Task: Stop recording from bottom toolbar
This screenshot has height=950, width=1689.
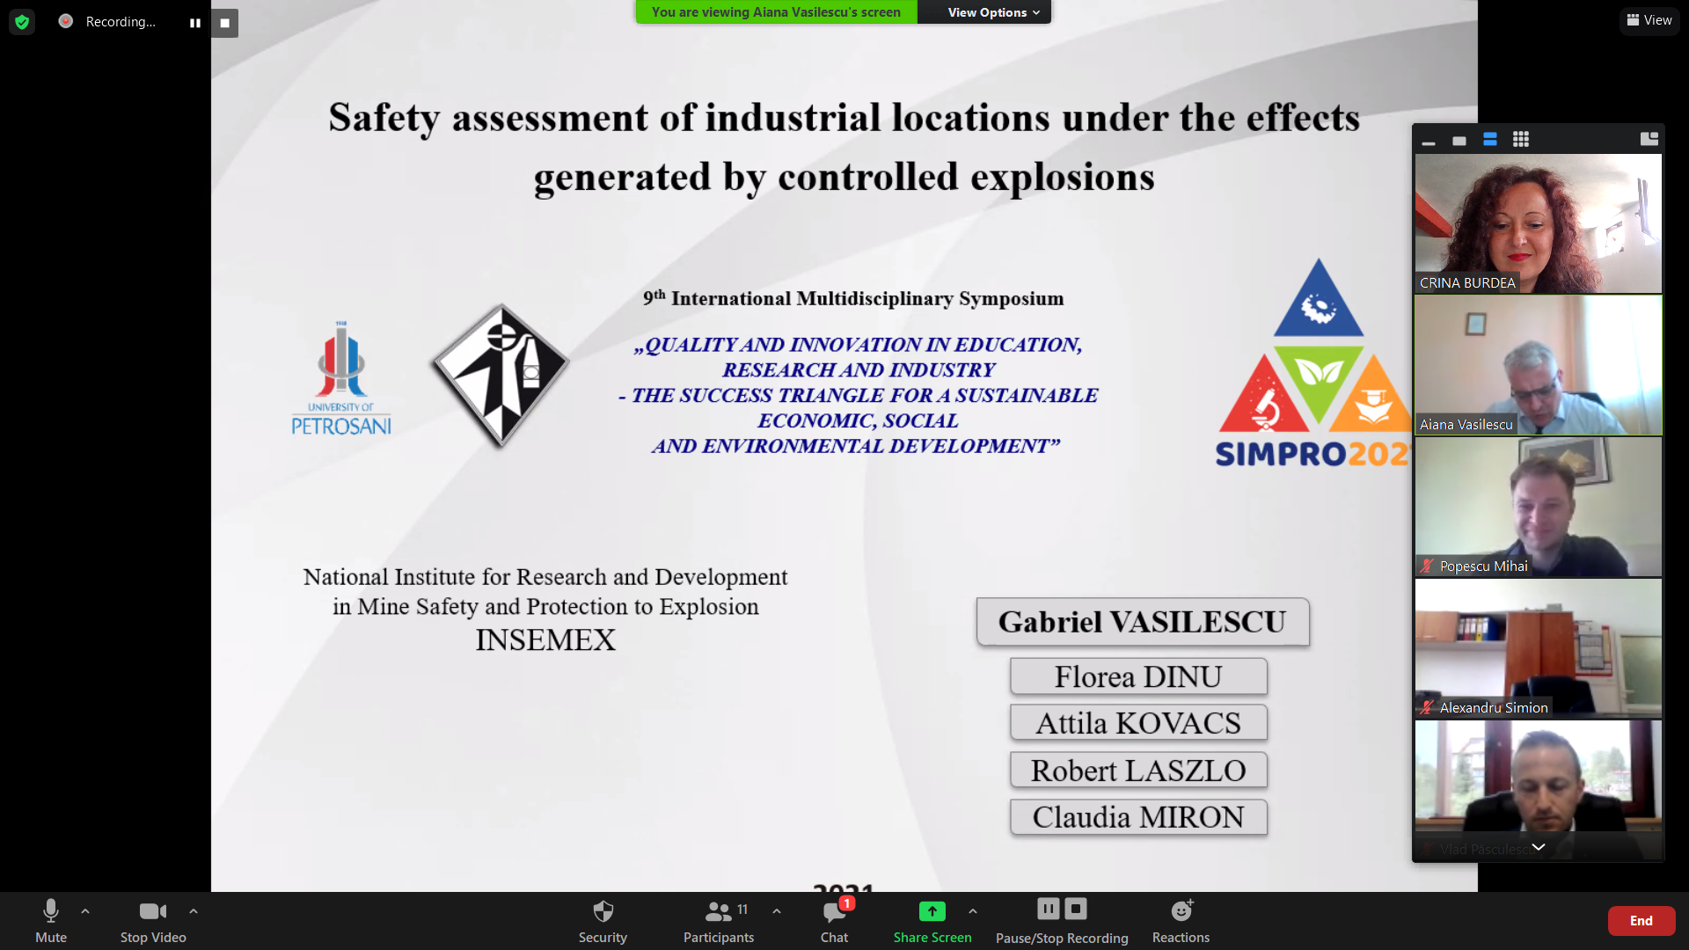Action: coord(1076,909)
